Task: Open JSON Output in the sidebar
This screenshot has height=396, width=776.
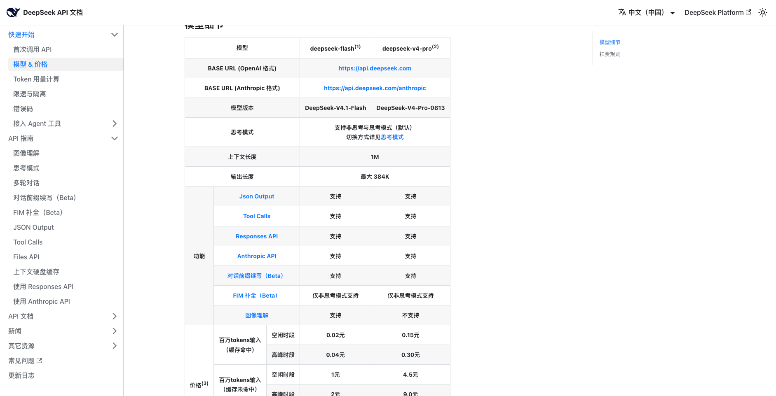Action: click(33, 227)
